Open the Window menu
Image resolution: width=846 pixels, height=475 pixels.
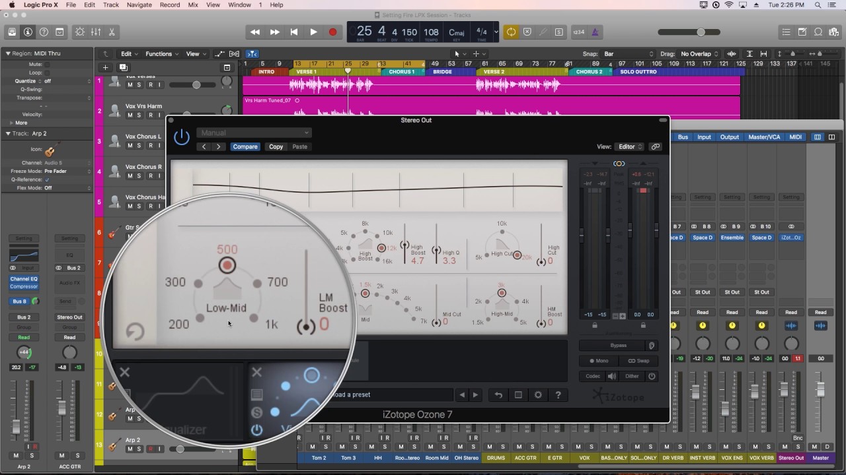[239, 5]
